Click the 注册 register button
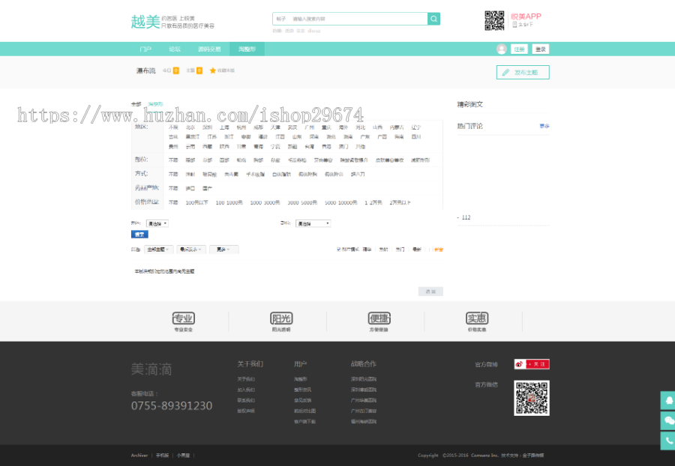 pyautogui.click(x=519, y=49)
